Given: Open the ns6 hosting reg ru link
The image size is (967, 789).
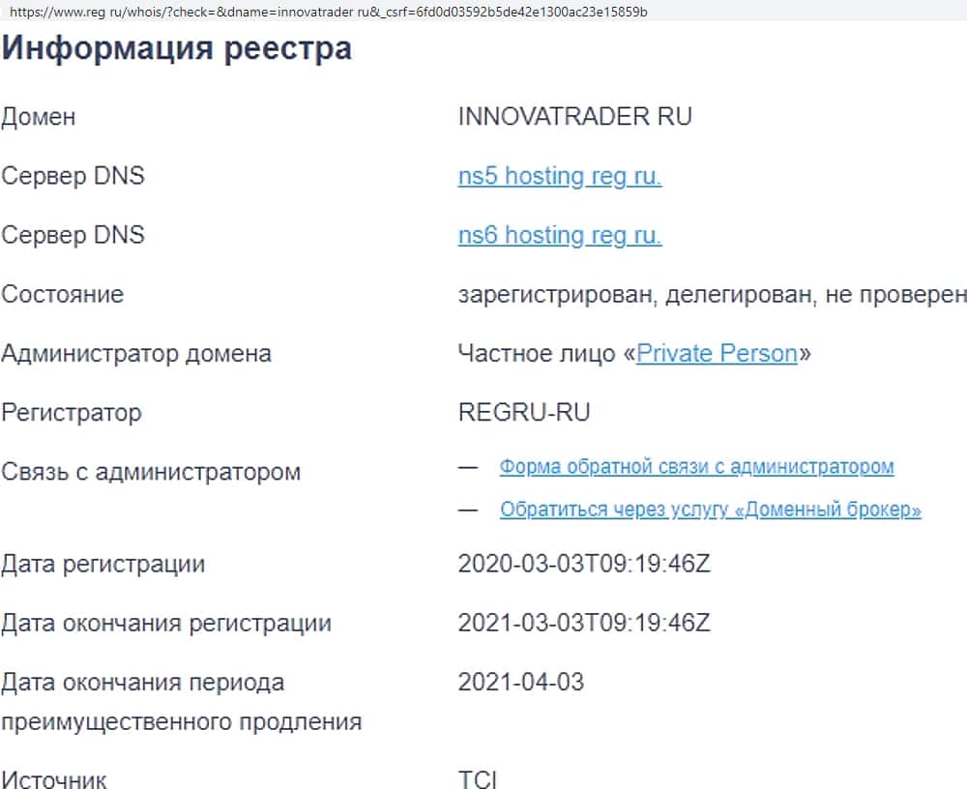Looking at the screenshot, I should (559, 236).
